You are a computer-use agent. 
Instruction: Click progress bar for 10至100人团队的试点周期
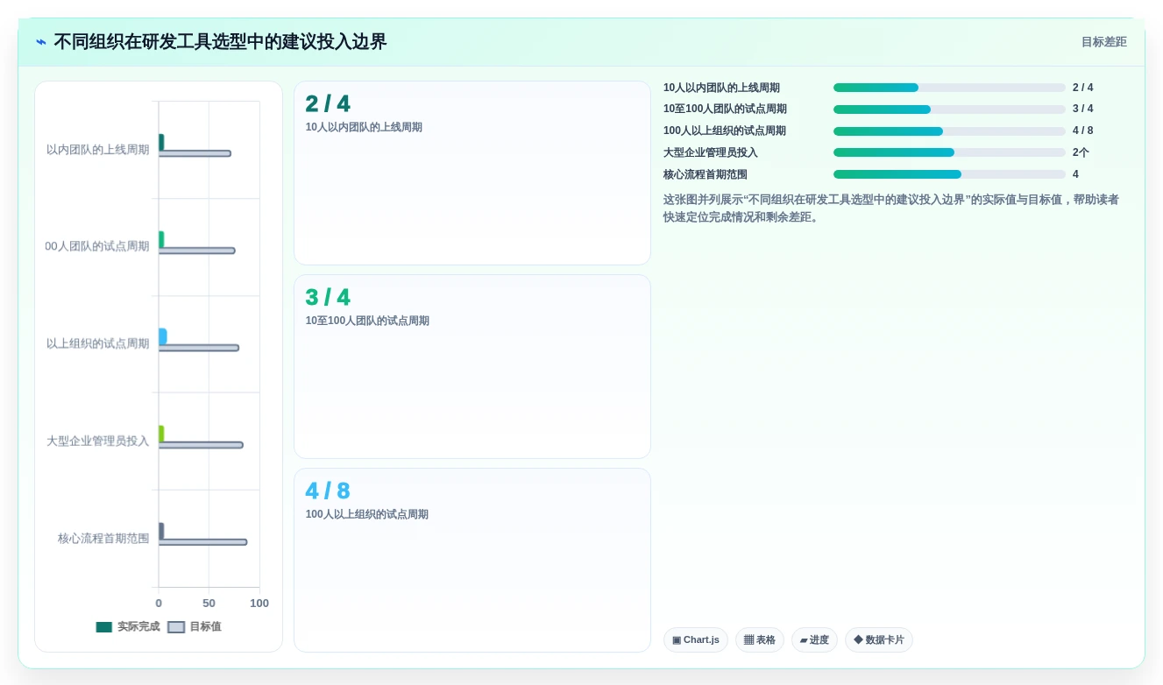click(x=949, y=109)
